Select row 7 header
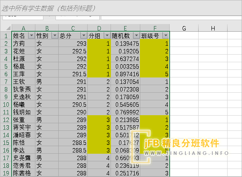Screen dimensions: 242x177 (x=6, y=81)
